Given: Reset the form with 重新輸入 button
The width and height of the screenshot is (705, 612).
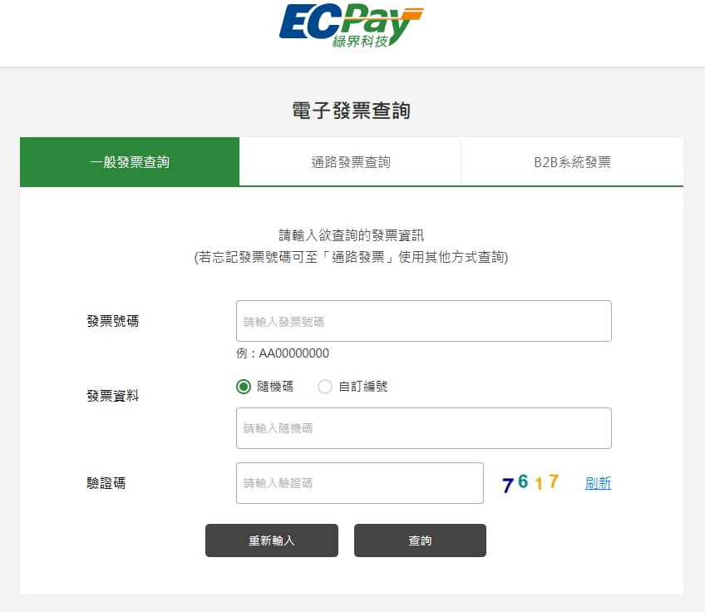Looking at the screenshot, I should [x=272, y=540].
